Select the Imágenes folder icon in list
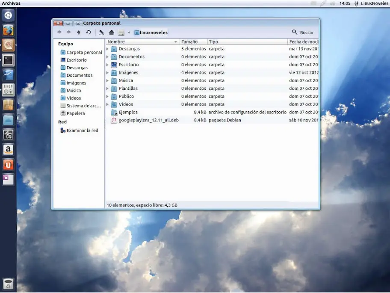The height and width of the screenshot is (293, 390). coord(114,73)
